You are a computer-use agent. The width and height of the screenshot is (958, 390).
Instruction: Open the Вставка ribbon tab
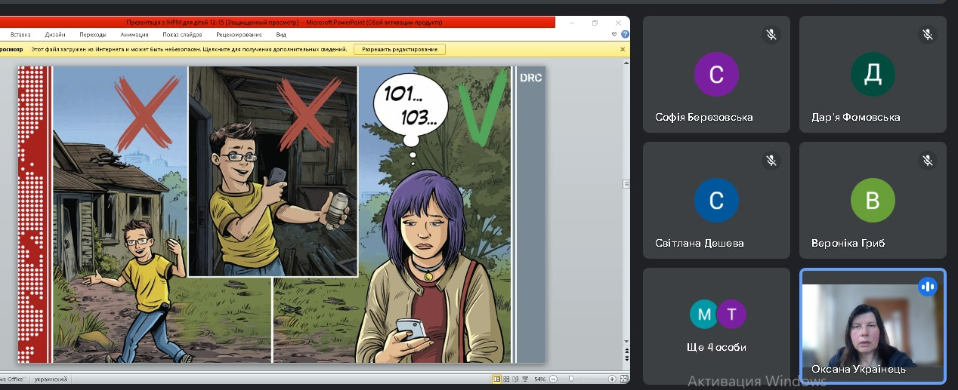[x=20, y=34]
